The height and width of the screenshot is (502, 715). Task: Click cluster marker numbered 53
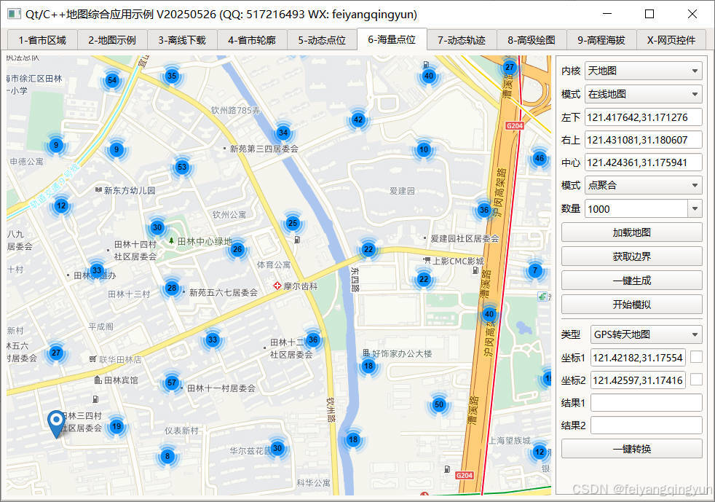click(182, 167)
